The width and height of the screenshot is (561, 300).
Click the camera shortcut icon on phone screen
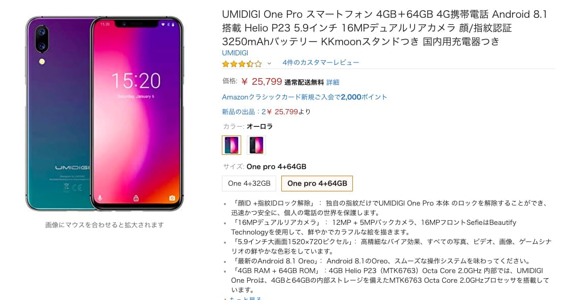pos(172,198)
